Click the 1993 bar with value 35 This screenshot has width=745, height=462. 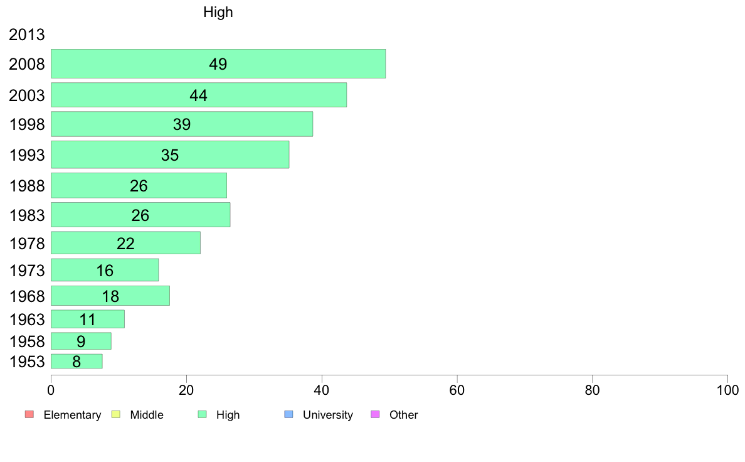(170, 154)
